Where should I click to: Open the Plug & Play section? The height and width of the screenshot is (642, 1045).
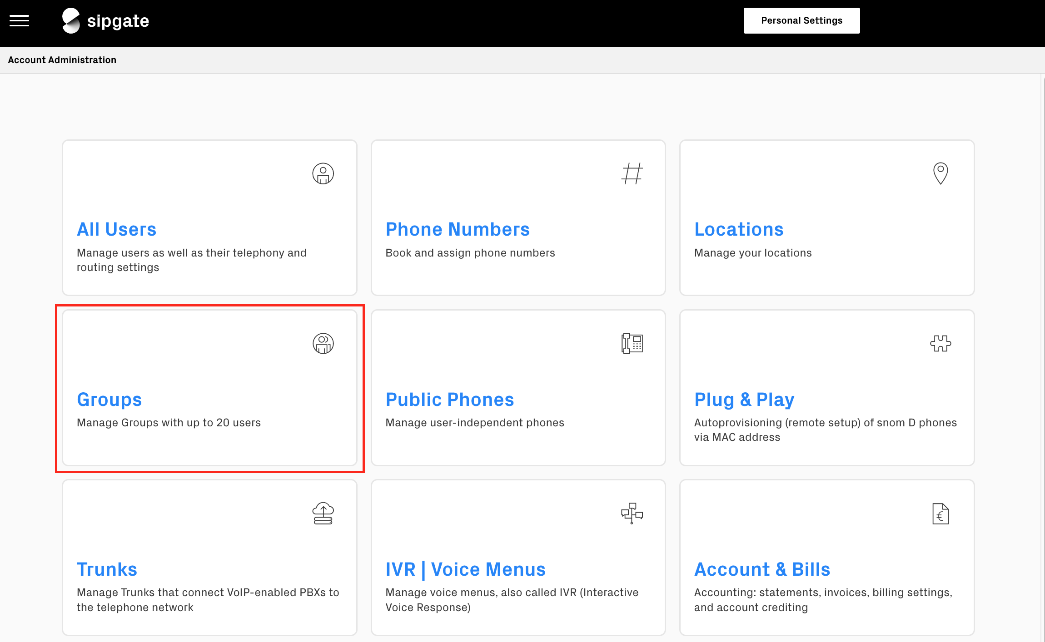[x=744, y=400]
